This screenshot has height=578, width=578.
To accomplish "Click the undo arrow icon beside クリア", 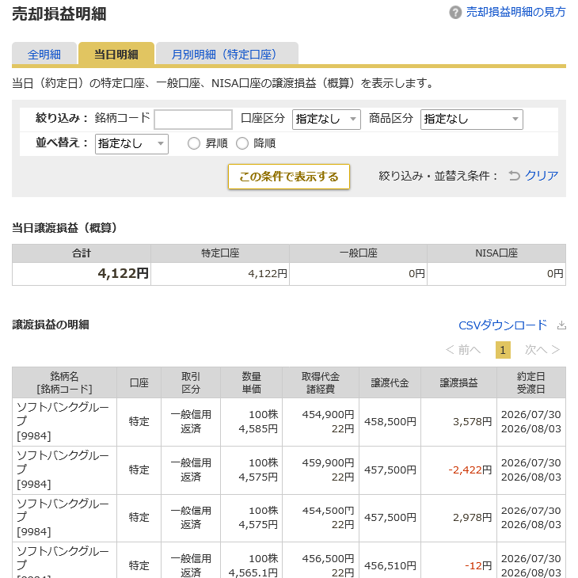I will coord(514,176).
